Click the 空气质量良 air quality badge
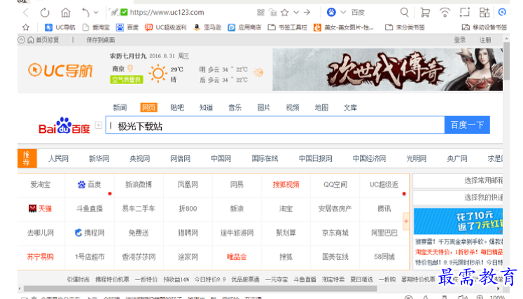This screenshot has width=523, height=299. [x=127, y=79]
